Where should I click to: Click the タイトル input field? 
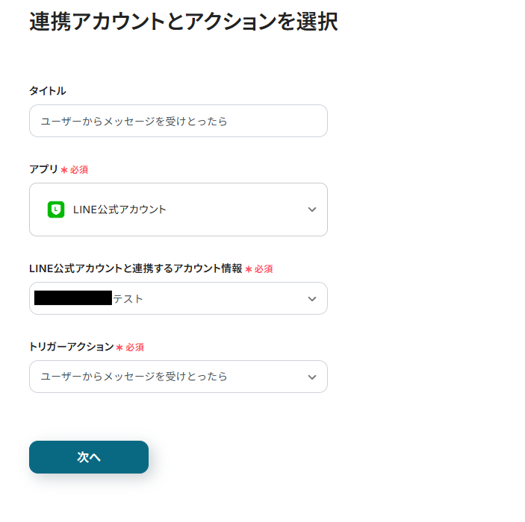point(178,121)
